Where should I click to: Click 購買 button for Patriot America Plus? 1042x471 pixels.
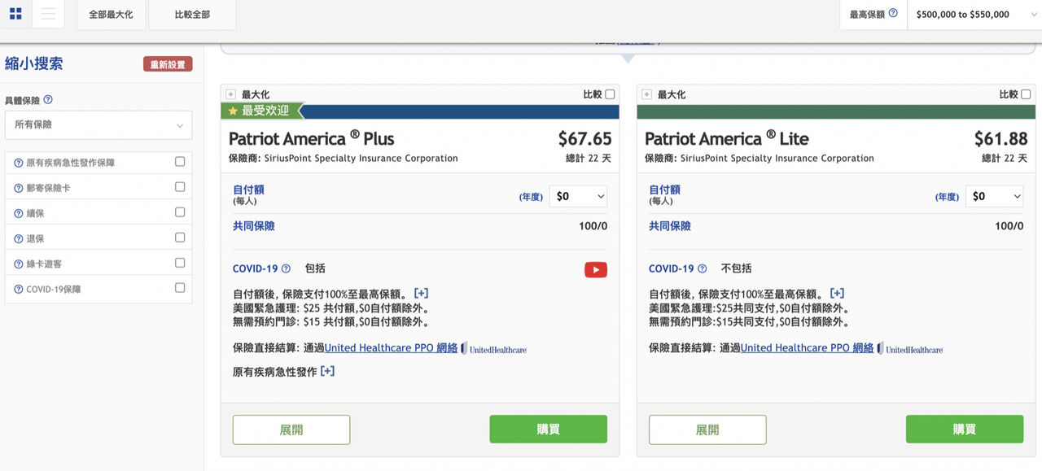(549, 430)
